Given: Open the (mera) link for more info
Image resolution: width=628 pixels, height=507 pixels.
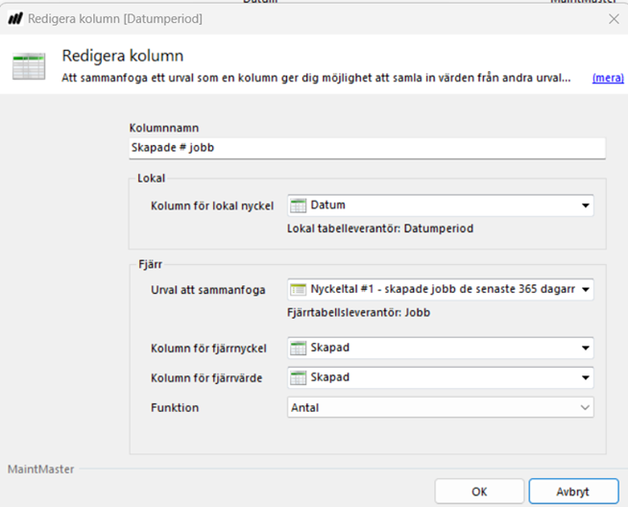Looking at the screenshot, I should (608, 77).
